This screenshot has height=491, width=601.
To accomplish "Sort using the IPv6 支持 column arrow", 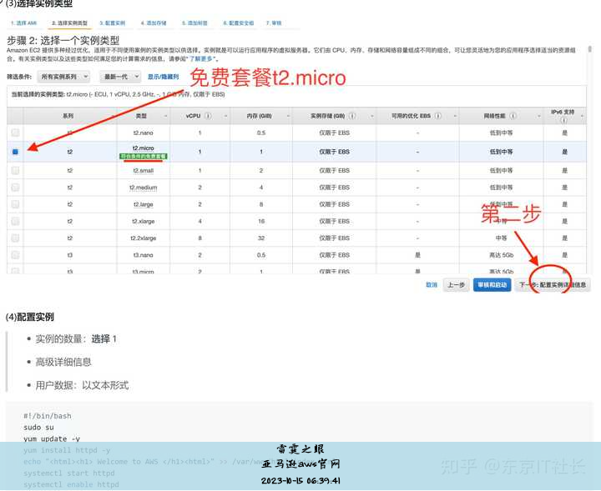I will (582, 116).
